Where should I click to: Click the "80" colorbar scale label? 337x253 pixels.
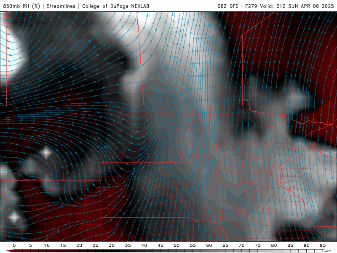click(x=274, y=245)
